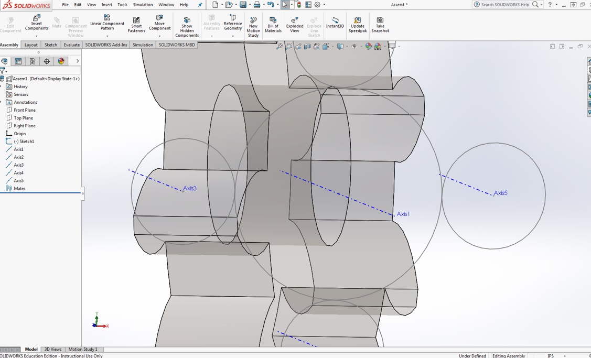Expand Reference Geometry dropdown arrow
The height and width of the screenshot is (358, 591).
pyautogui.click(x=232, y=36)
